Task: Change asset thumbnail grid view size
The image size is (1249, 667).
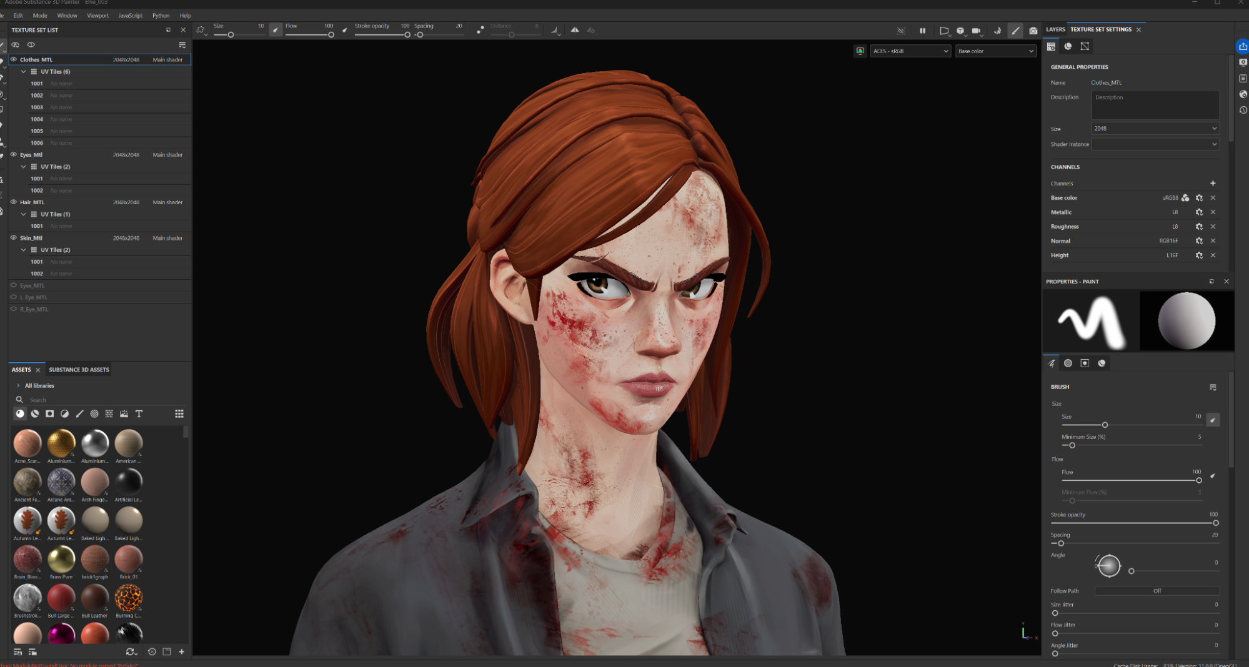Action: tap(179, 413)
